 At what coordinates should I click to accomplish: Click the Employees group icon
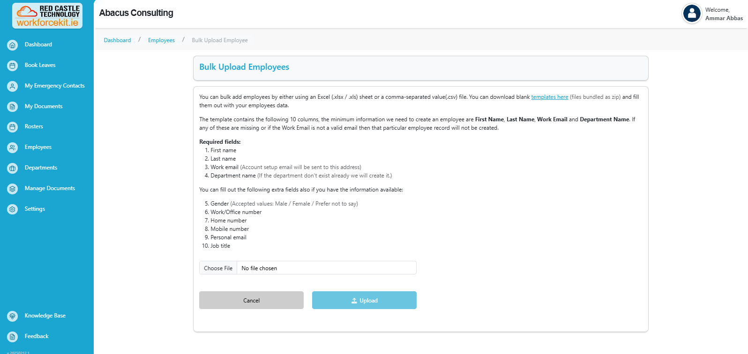pos(13,147)
